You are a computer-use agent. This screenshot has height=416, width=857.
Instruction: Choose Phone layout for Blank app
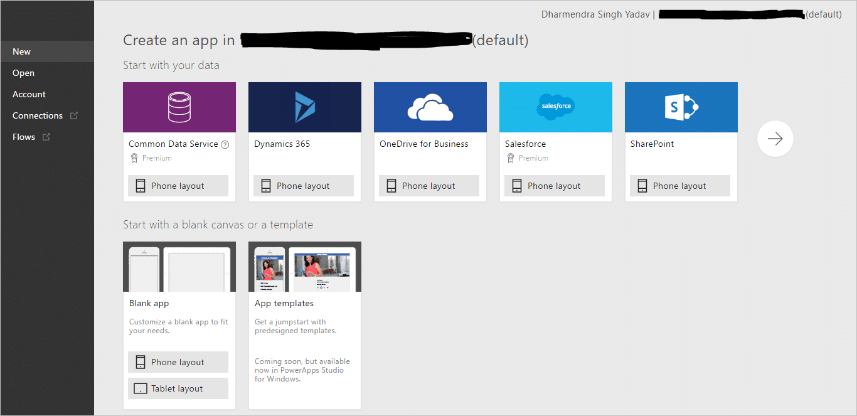pyautogui.click(x=178, y=362)
